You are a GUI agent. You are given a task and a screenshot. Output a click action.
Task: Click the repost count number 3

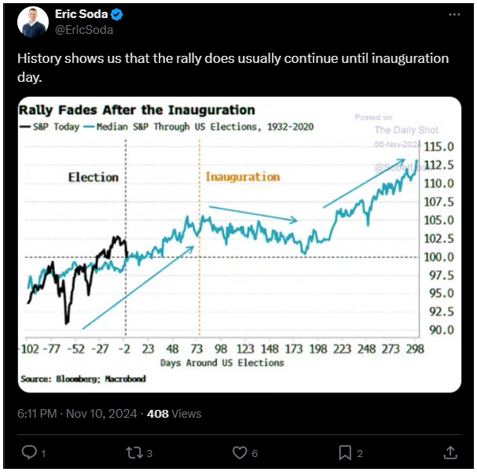coord(149,453)
